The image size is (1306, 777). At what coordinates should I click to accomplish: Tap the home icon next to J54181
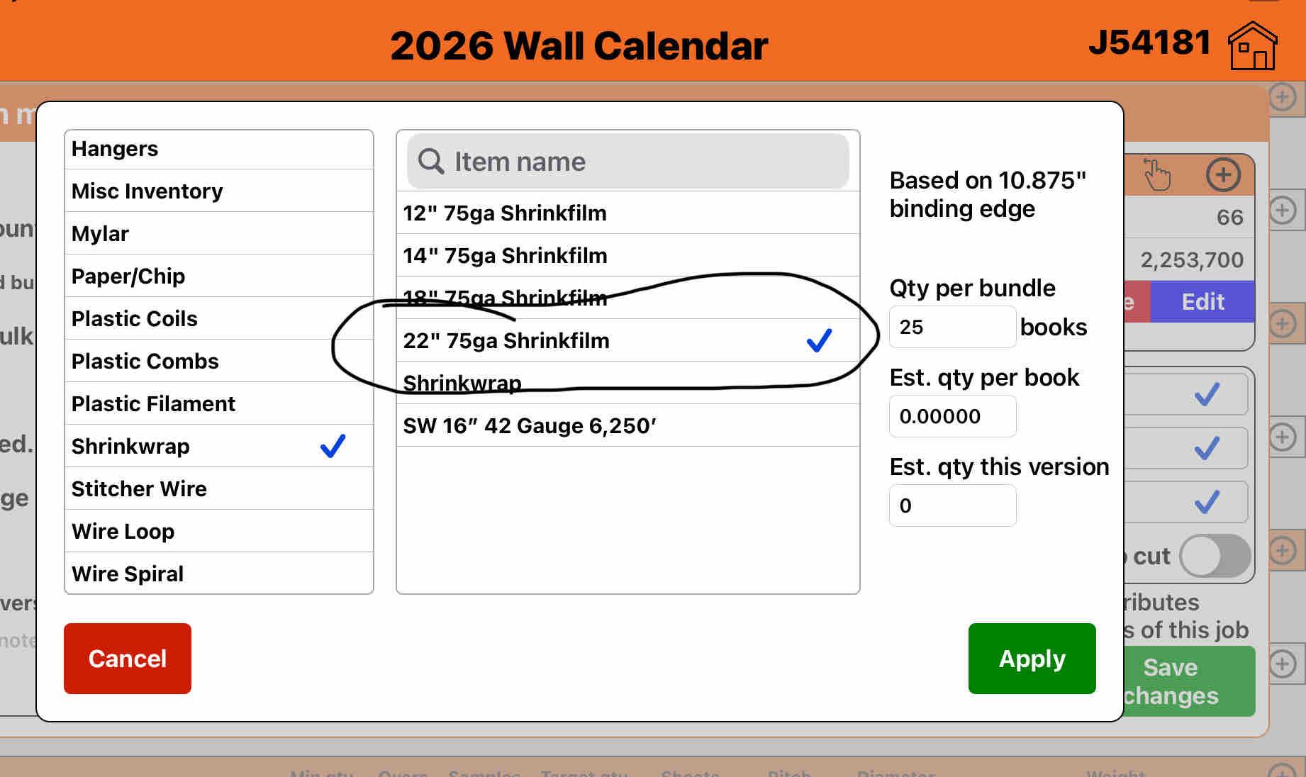(x=1253, y=46)
